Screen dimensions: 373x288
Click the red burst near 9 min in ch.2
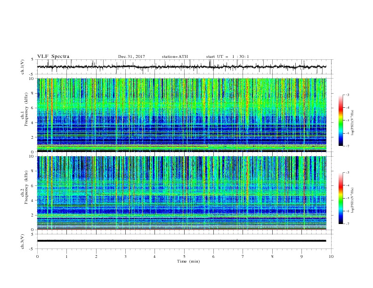[x=304, y=181]
